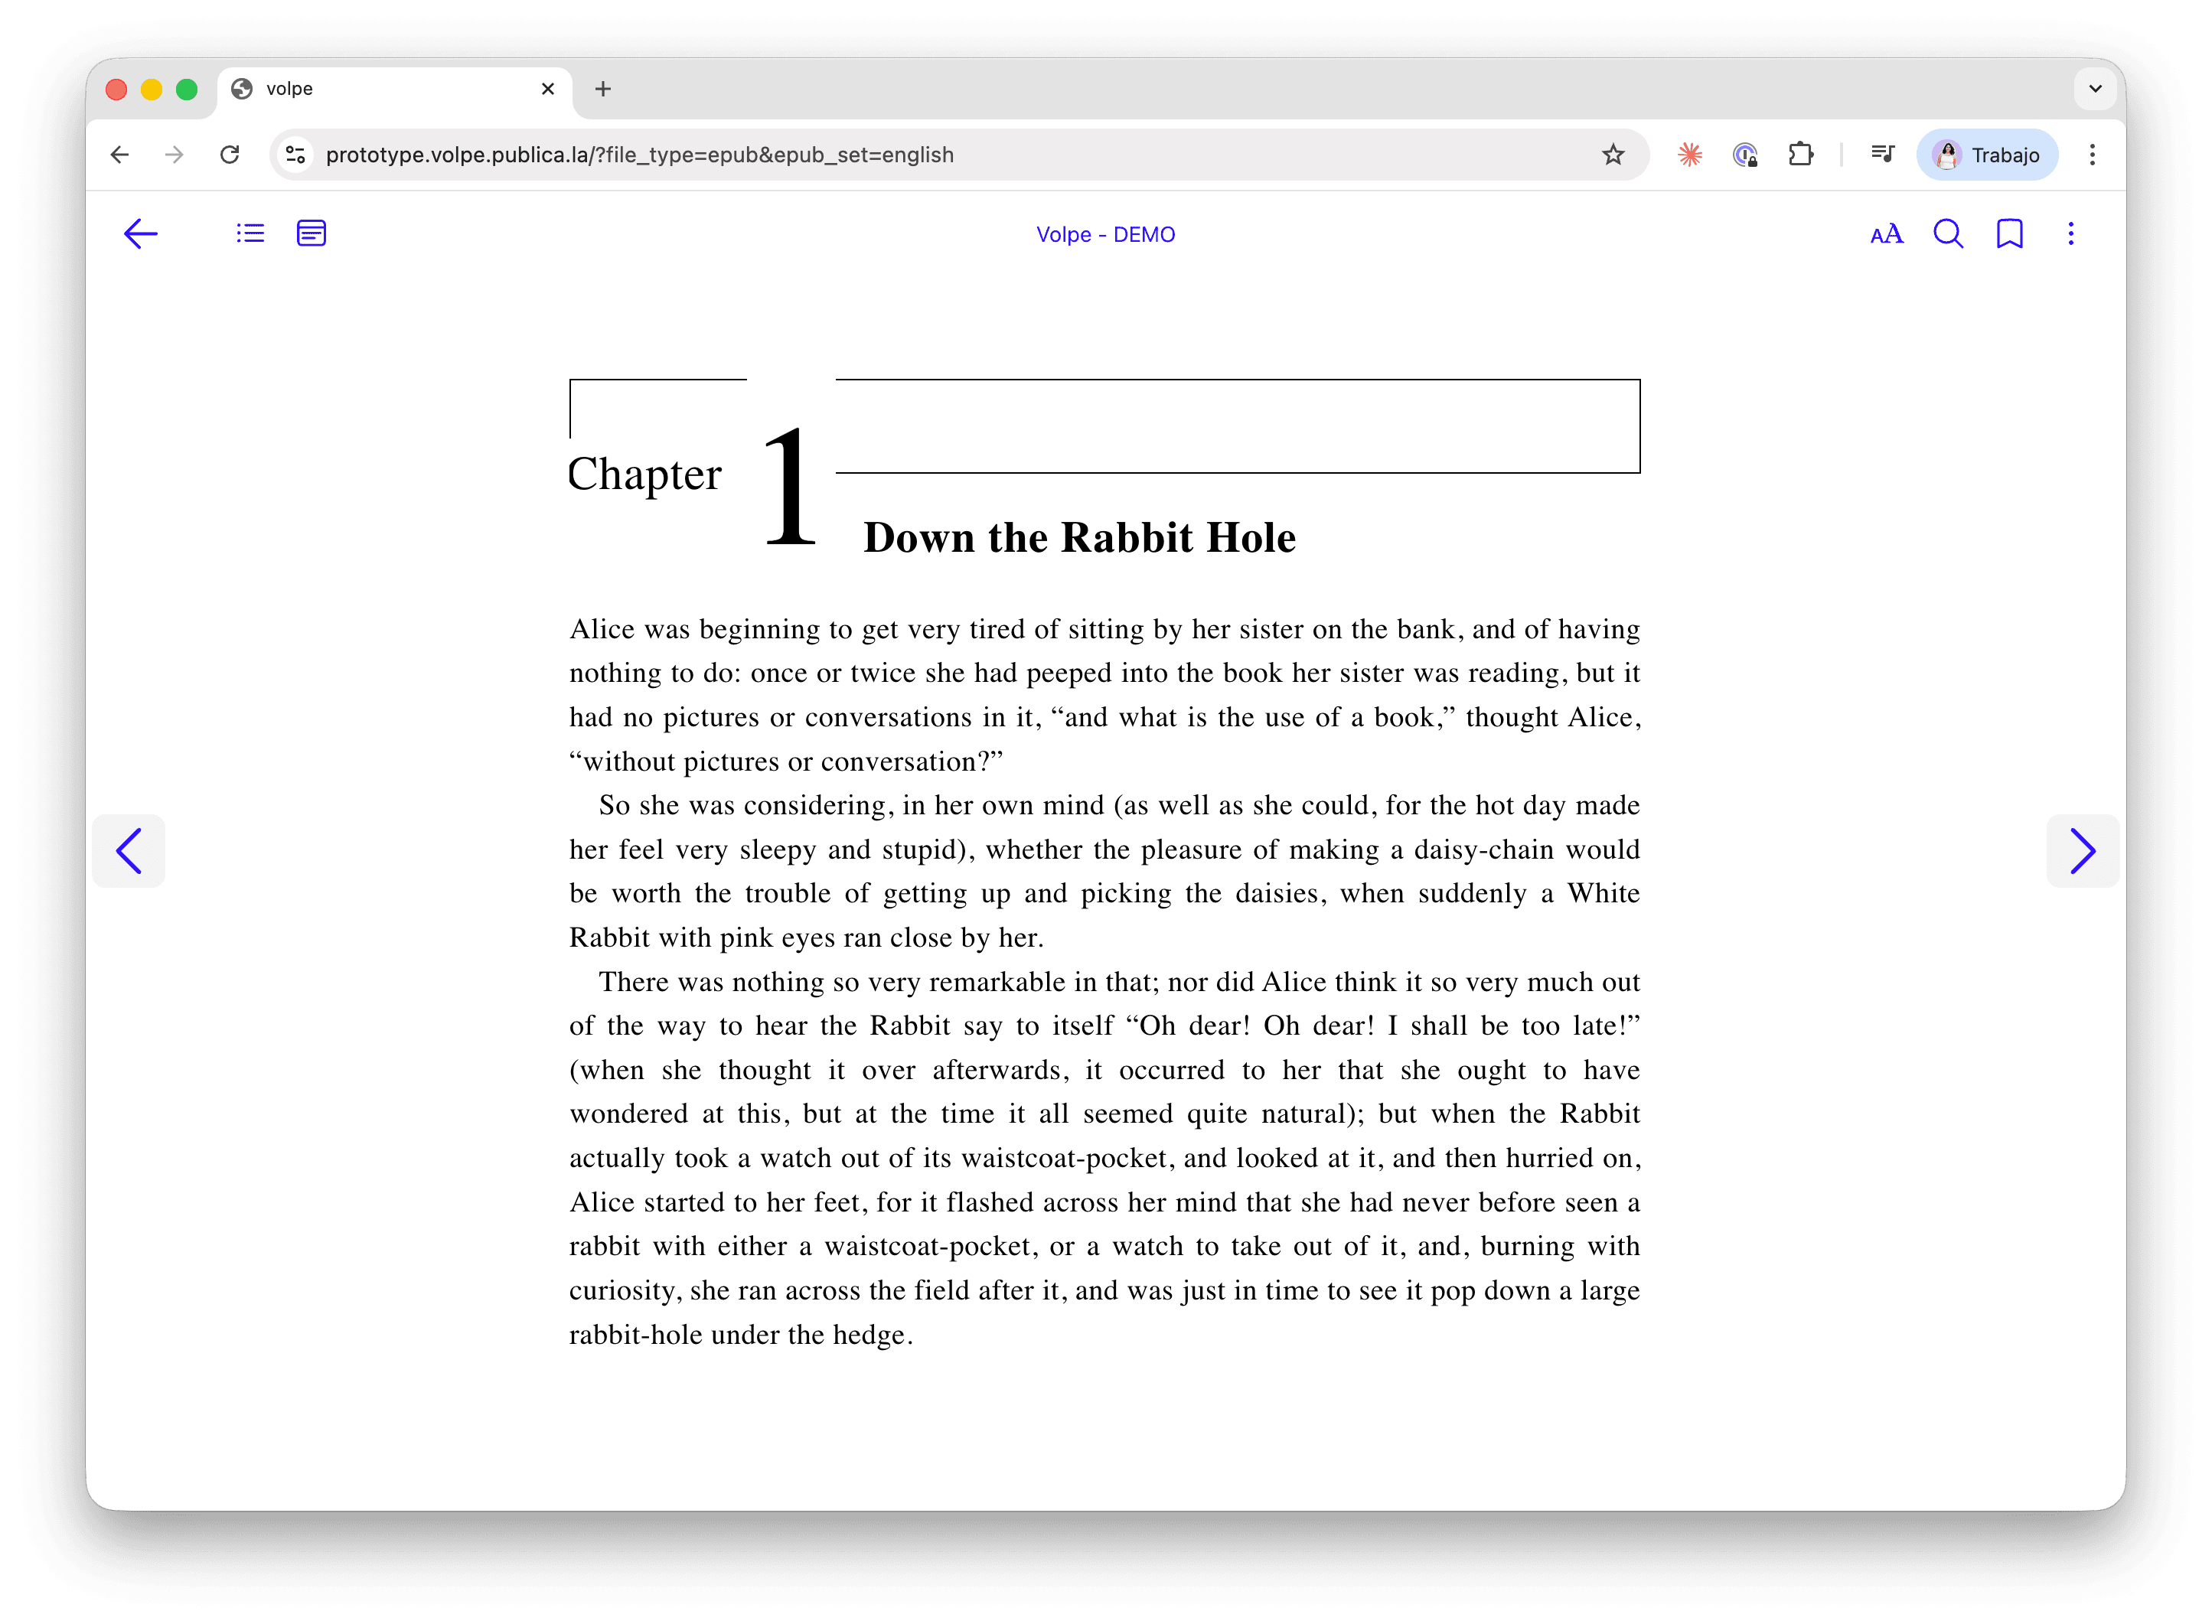
Task: Click the heading 'Down the Rabbit Hole'
Action: pos(1079,538)
